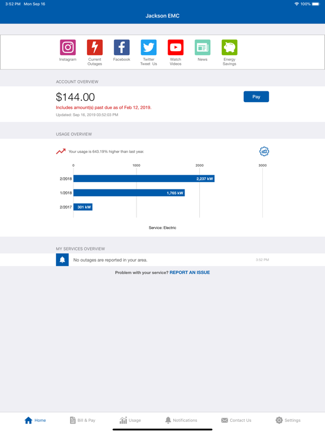Image resolution: width=325 pixels, height=433 pixels.
Task: Tap the Current Outages lightning icon
Action: click(95, 47)
